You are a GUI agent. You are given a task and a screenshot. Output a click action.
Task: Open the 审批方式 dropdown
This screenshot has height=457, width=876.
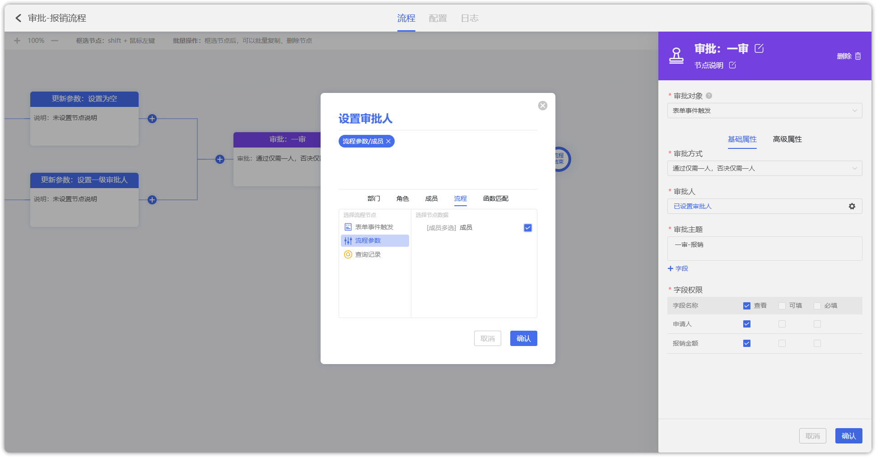(x=764, y=168)
